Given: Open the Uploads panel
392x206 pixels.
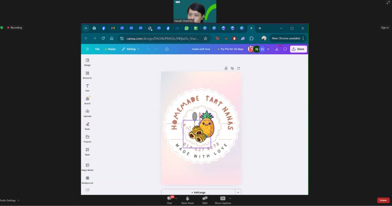Looking at the screenshot, I should click(87, 113).
